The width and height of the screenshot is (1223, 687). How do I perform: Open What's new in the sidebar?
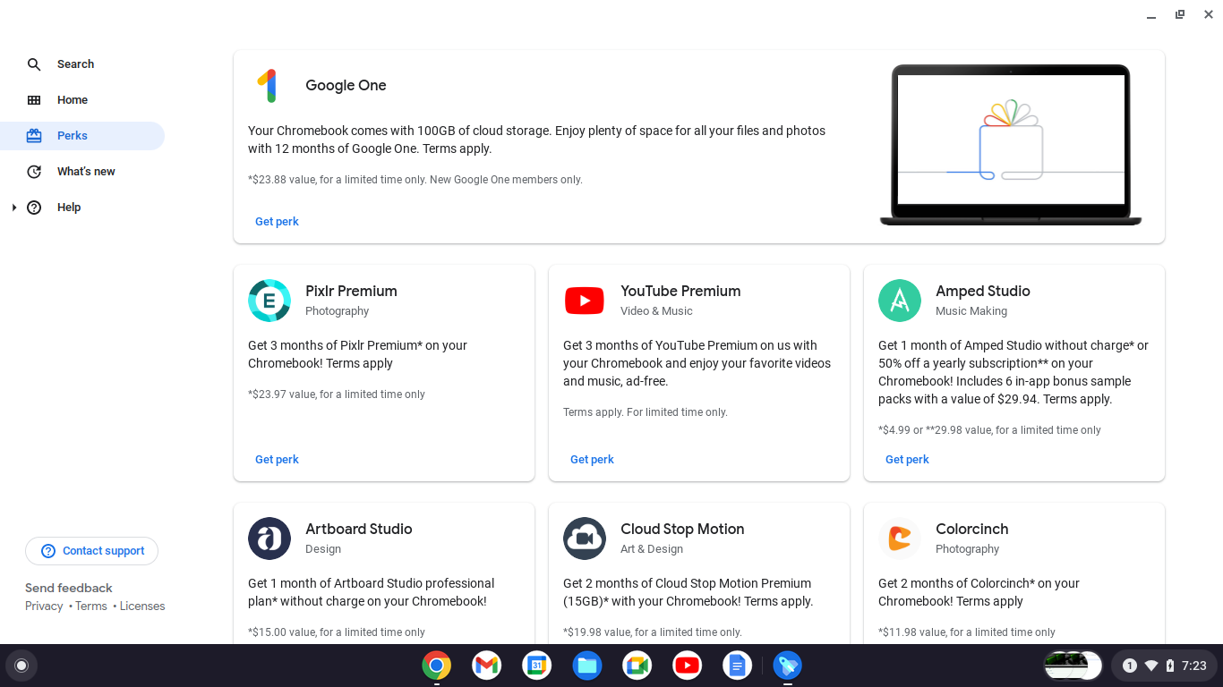(82, 172)
